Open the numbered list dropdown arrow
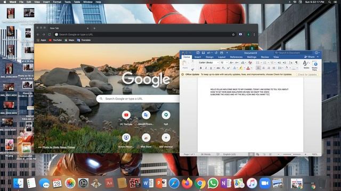341x191 pixels. [x=268, y=63]
